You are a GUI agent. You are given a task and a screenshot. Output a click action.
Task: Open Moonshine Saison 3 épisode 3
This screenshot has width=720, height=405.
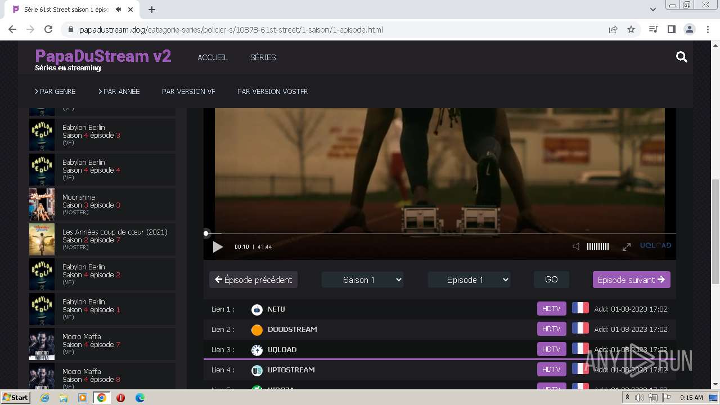coord(102,205)
